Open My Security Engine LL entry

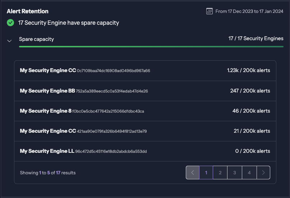pos(47,151)
